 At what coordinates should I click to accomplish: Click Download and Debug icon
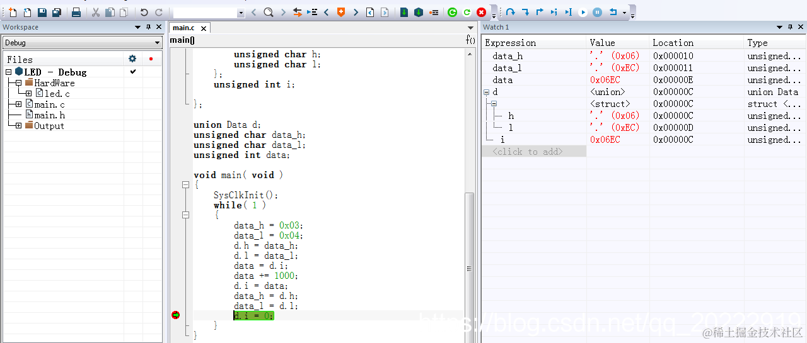click(x=404, y=13)
